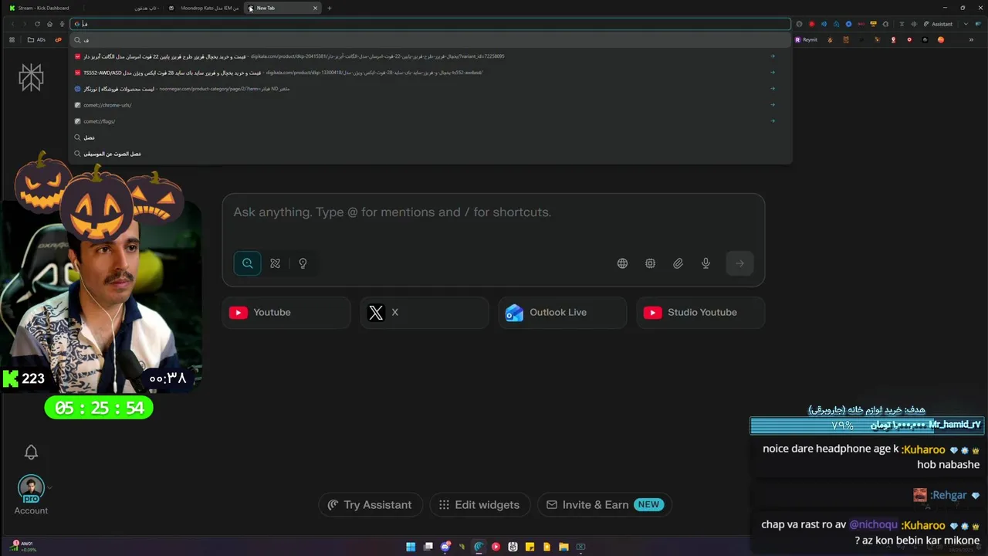Open the apps grid in bookmarks bar
988x556 pixels.
(x=12, y=39)
